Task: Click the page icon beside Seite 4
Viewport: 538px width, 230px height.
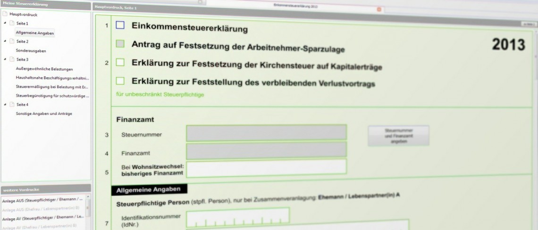Action: pyautogui.click(x=12, y=105)
